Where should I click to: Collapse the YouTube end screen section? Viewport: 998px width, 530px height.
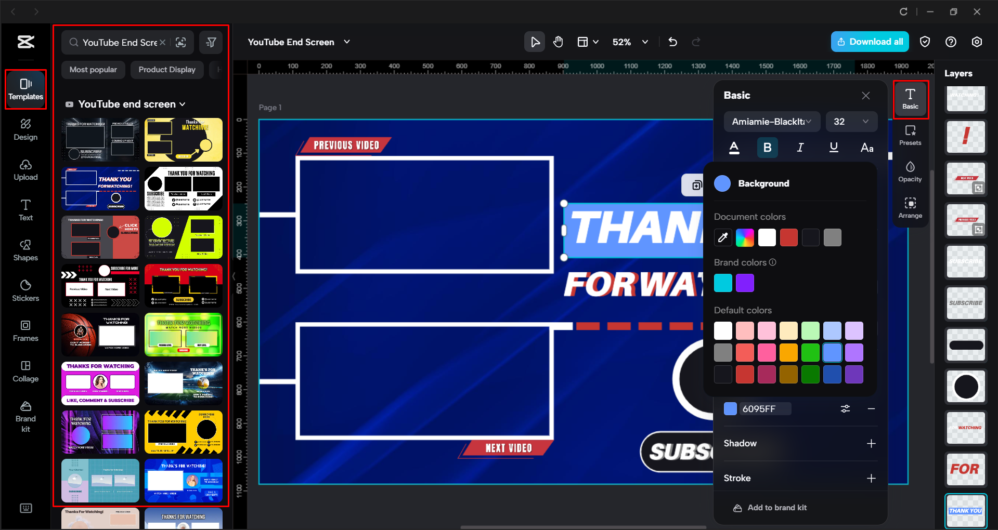coord(183,104)
